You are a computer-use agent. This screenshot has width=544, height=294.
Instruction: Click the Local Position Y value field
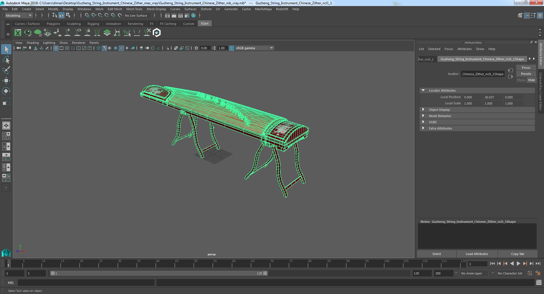tap(492, 97)
